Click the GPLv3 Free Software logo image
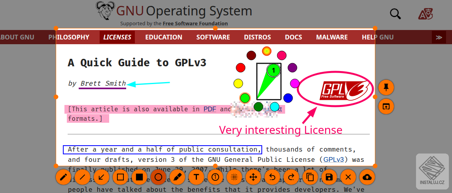 coord(344,91)
